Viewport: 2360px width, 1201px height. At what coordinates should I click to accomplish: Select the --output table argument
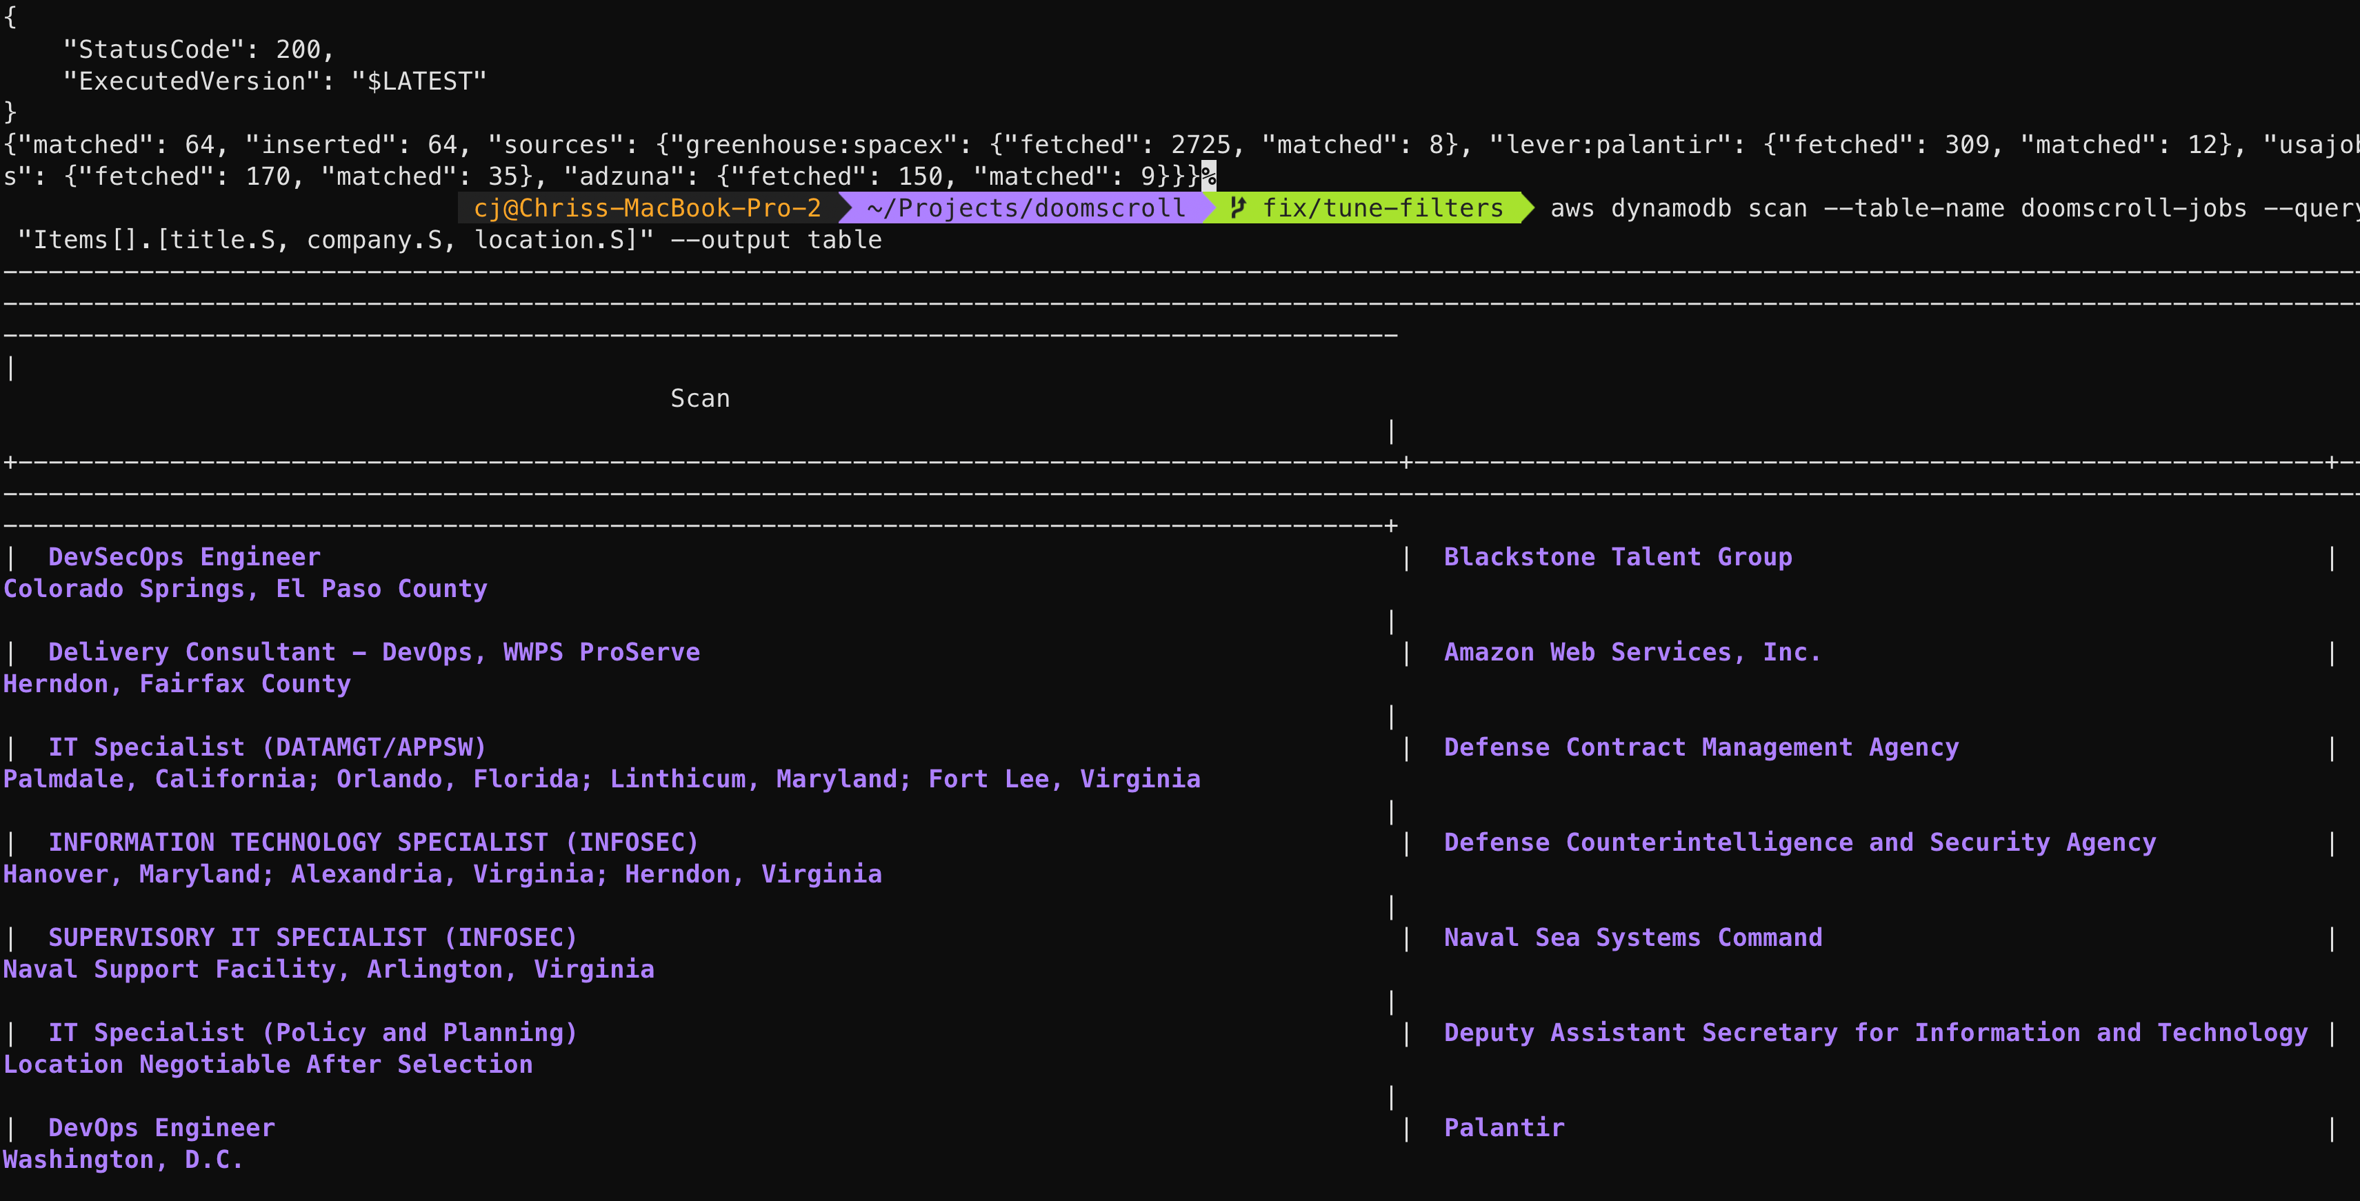pyautogui.click(x=776, y=240)
